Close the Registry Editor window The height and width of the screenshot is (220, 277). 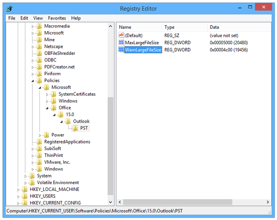click(x=264, y=7)
